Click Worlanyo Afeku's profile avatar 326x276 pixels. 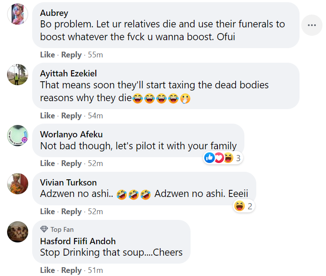coord(18,136)
